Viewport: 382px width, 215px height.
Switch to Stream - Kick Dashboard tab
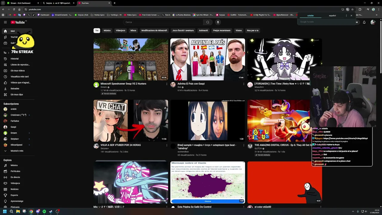pyautogui.click(x=22, y=3)
